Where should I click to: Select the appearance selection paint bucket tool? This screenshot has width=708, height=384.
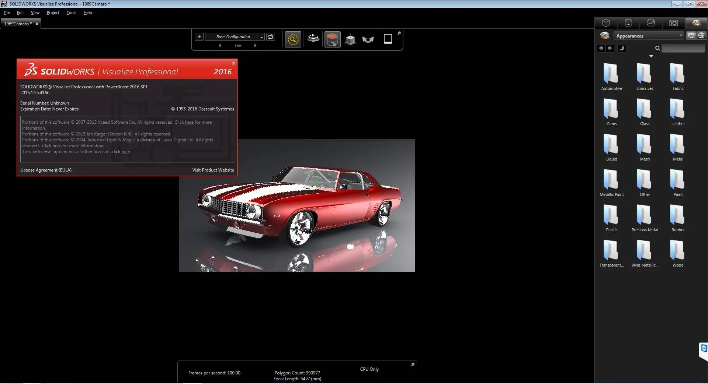click(332, 39)
